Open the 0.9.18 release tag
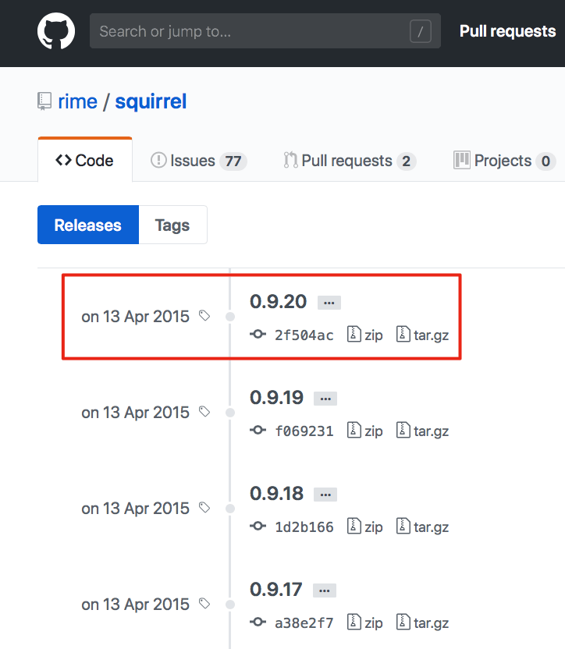Image resolution: width=565 pixels, height=649 pixels. coord(276,493)
